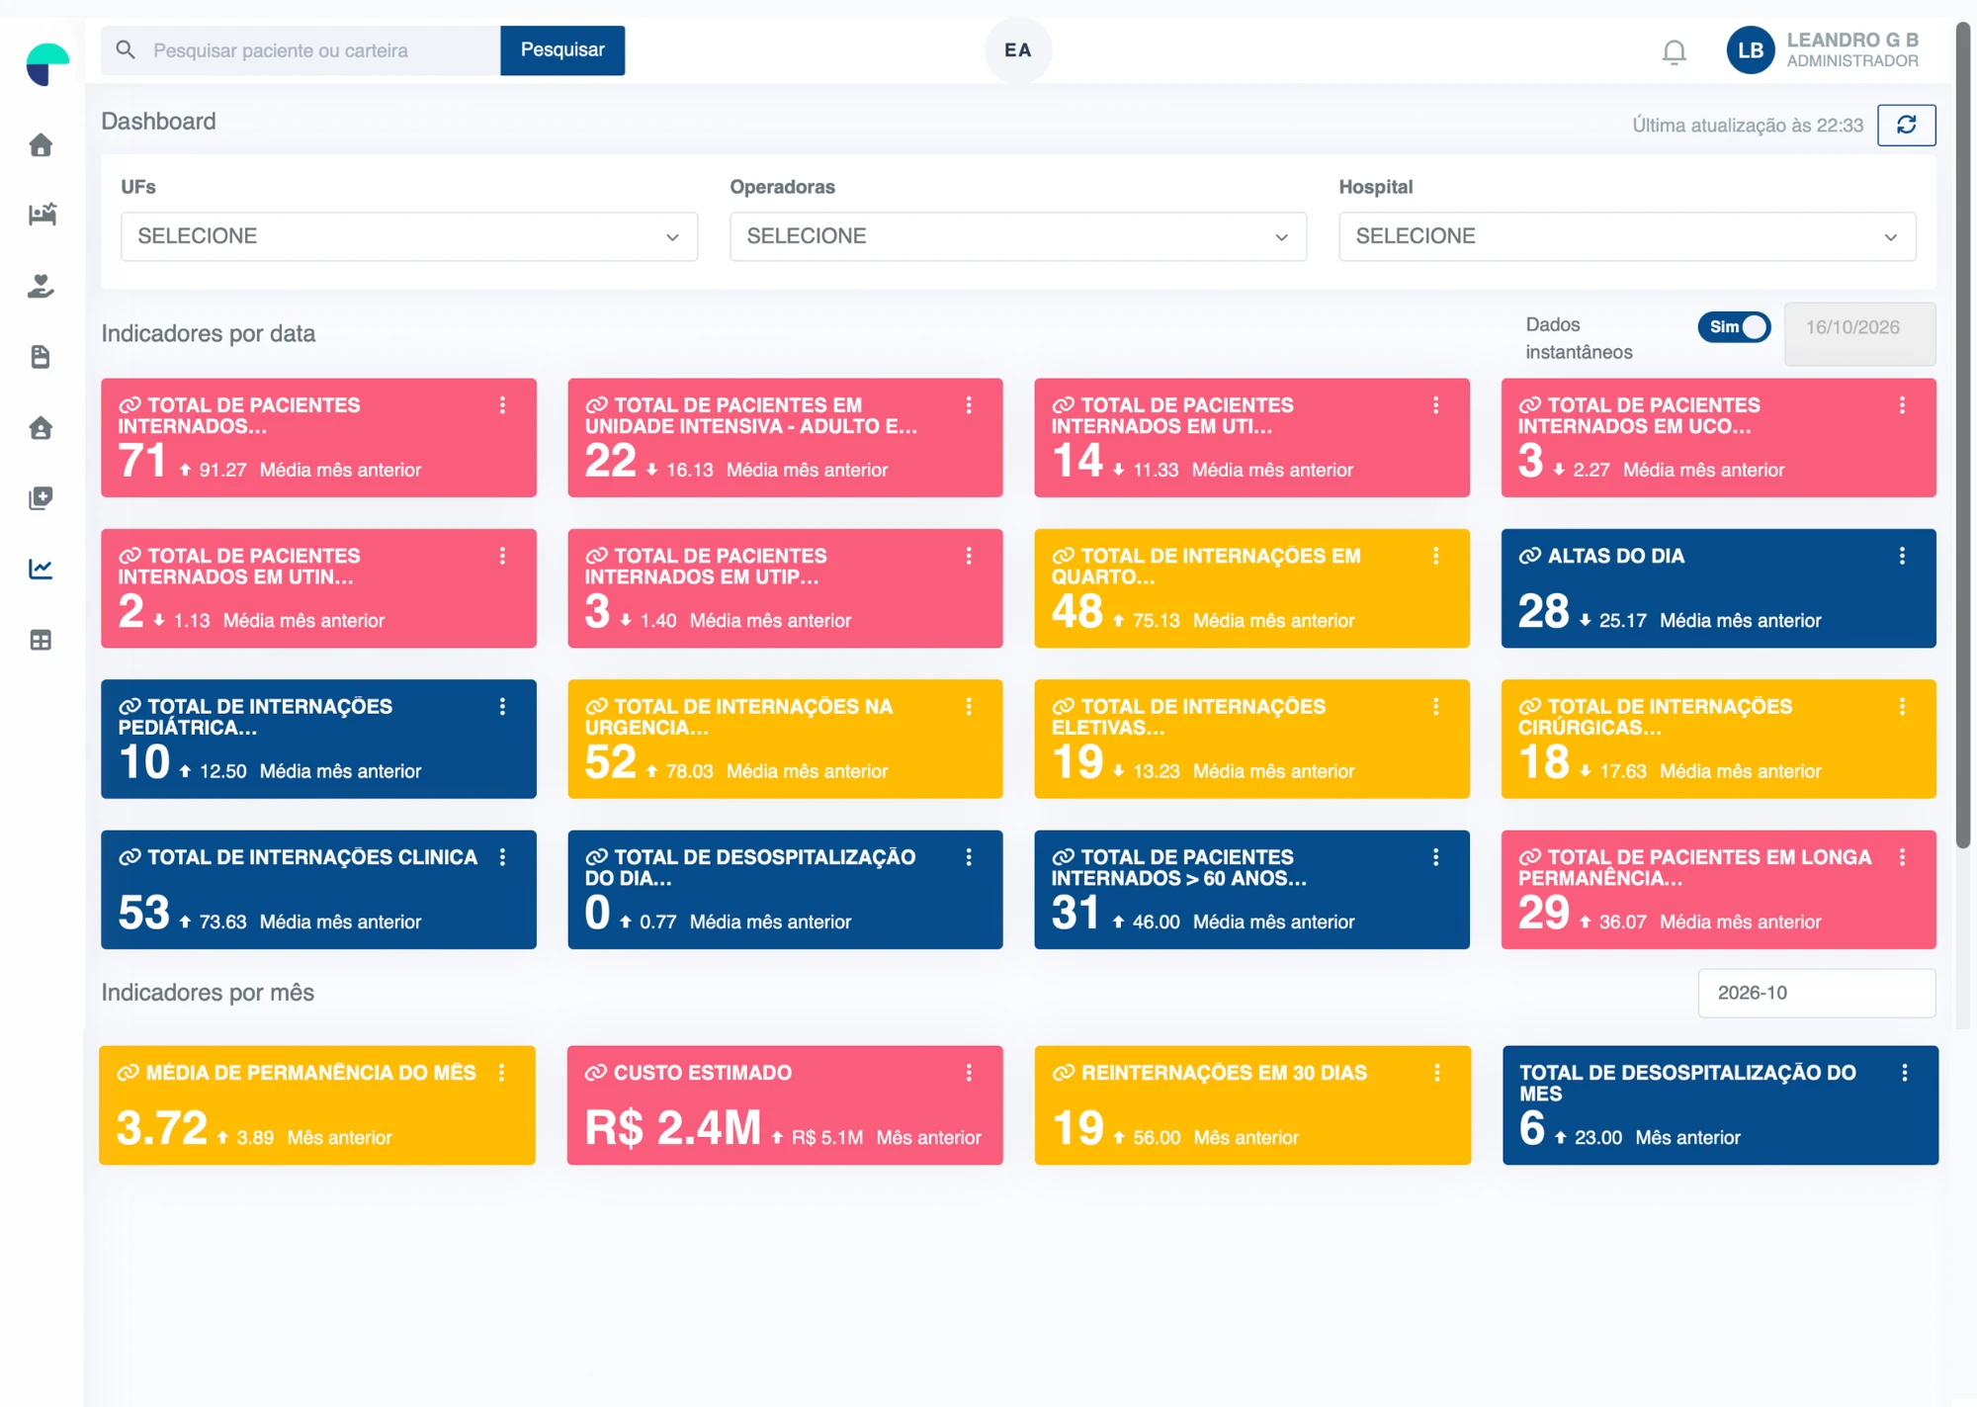Viewport: 1977px width, 1407px height.
Task: Open Média de Permanência do Mês card title
Action: coord(310,1073)
